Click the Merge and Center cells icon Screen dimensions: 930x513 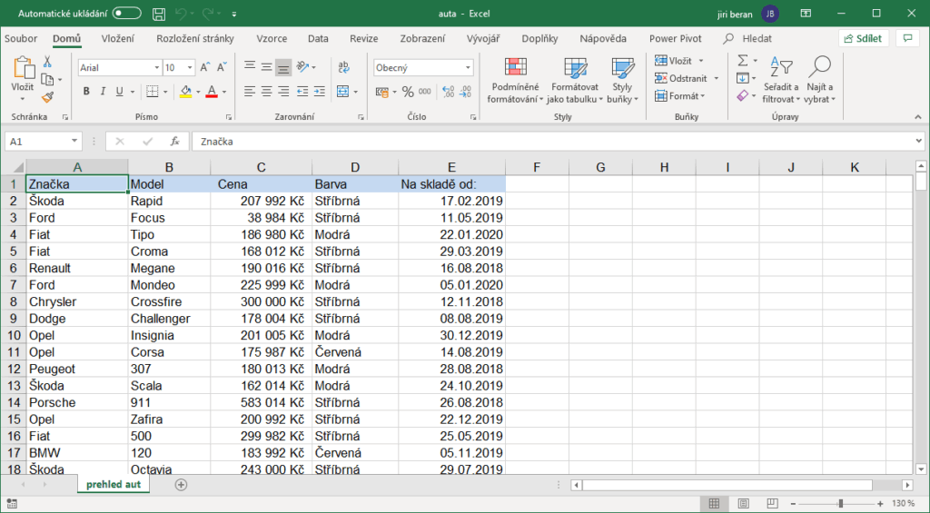(343, 92)
